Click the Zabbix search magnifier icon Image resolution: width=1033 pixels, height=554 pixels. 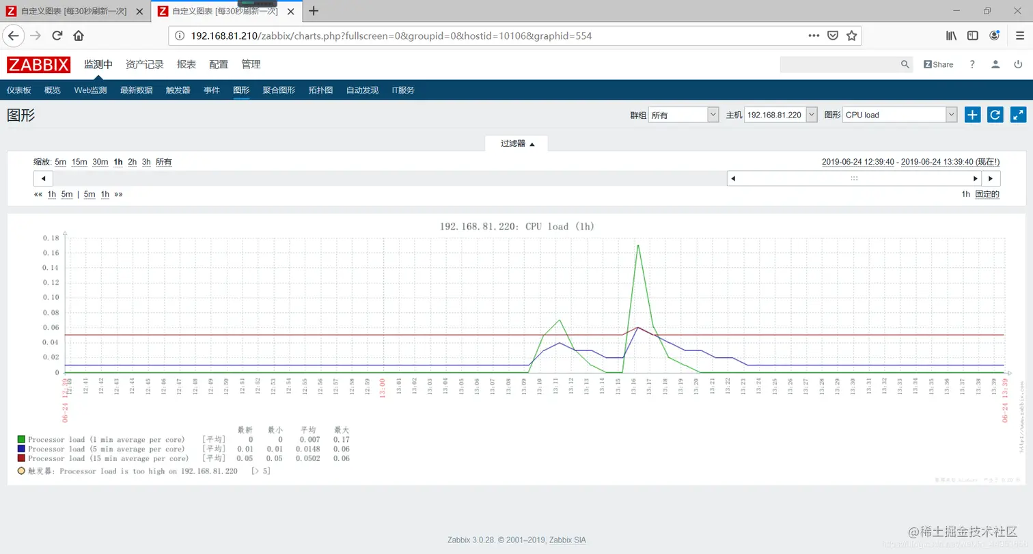[x=905, y=64]
